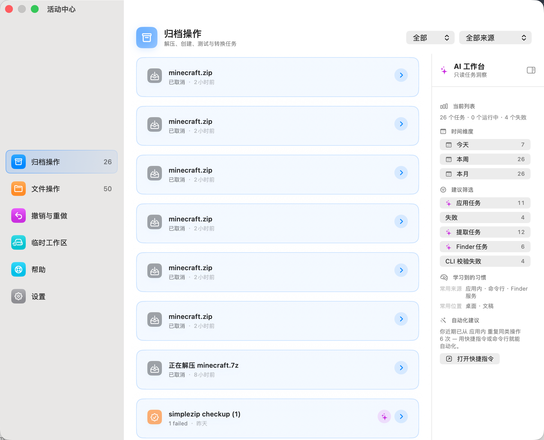The height and width of the screenshot is (440, 544).
Task: Click AI sparkle button on simplezip checkup row
Action: pos(384,416)
